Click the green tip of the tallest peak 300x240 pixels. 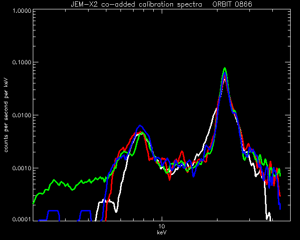[x=225, y=68]
